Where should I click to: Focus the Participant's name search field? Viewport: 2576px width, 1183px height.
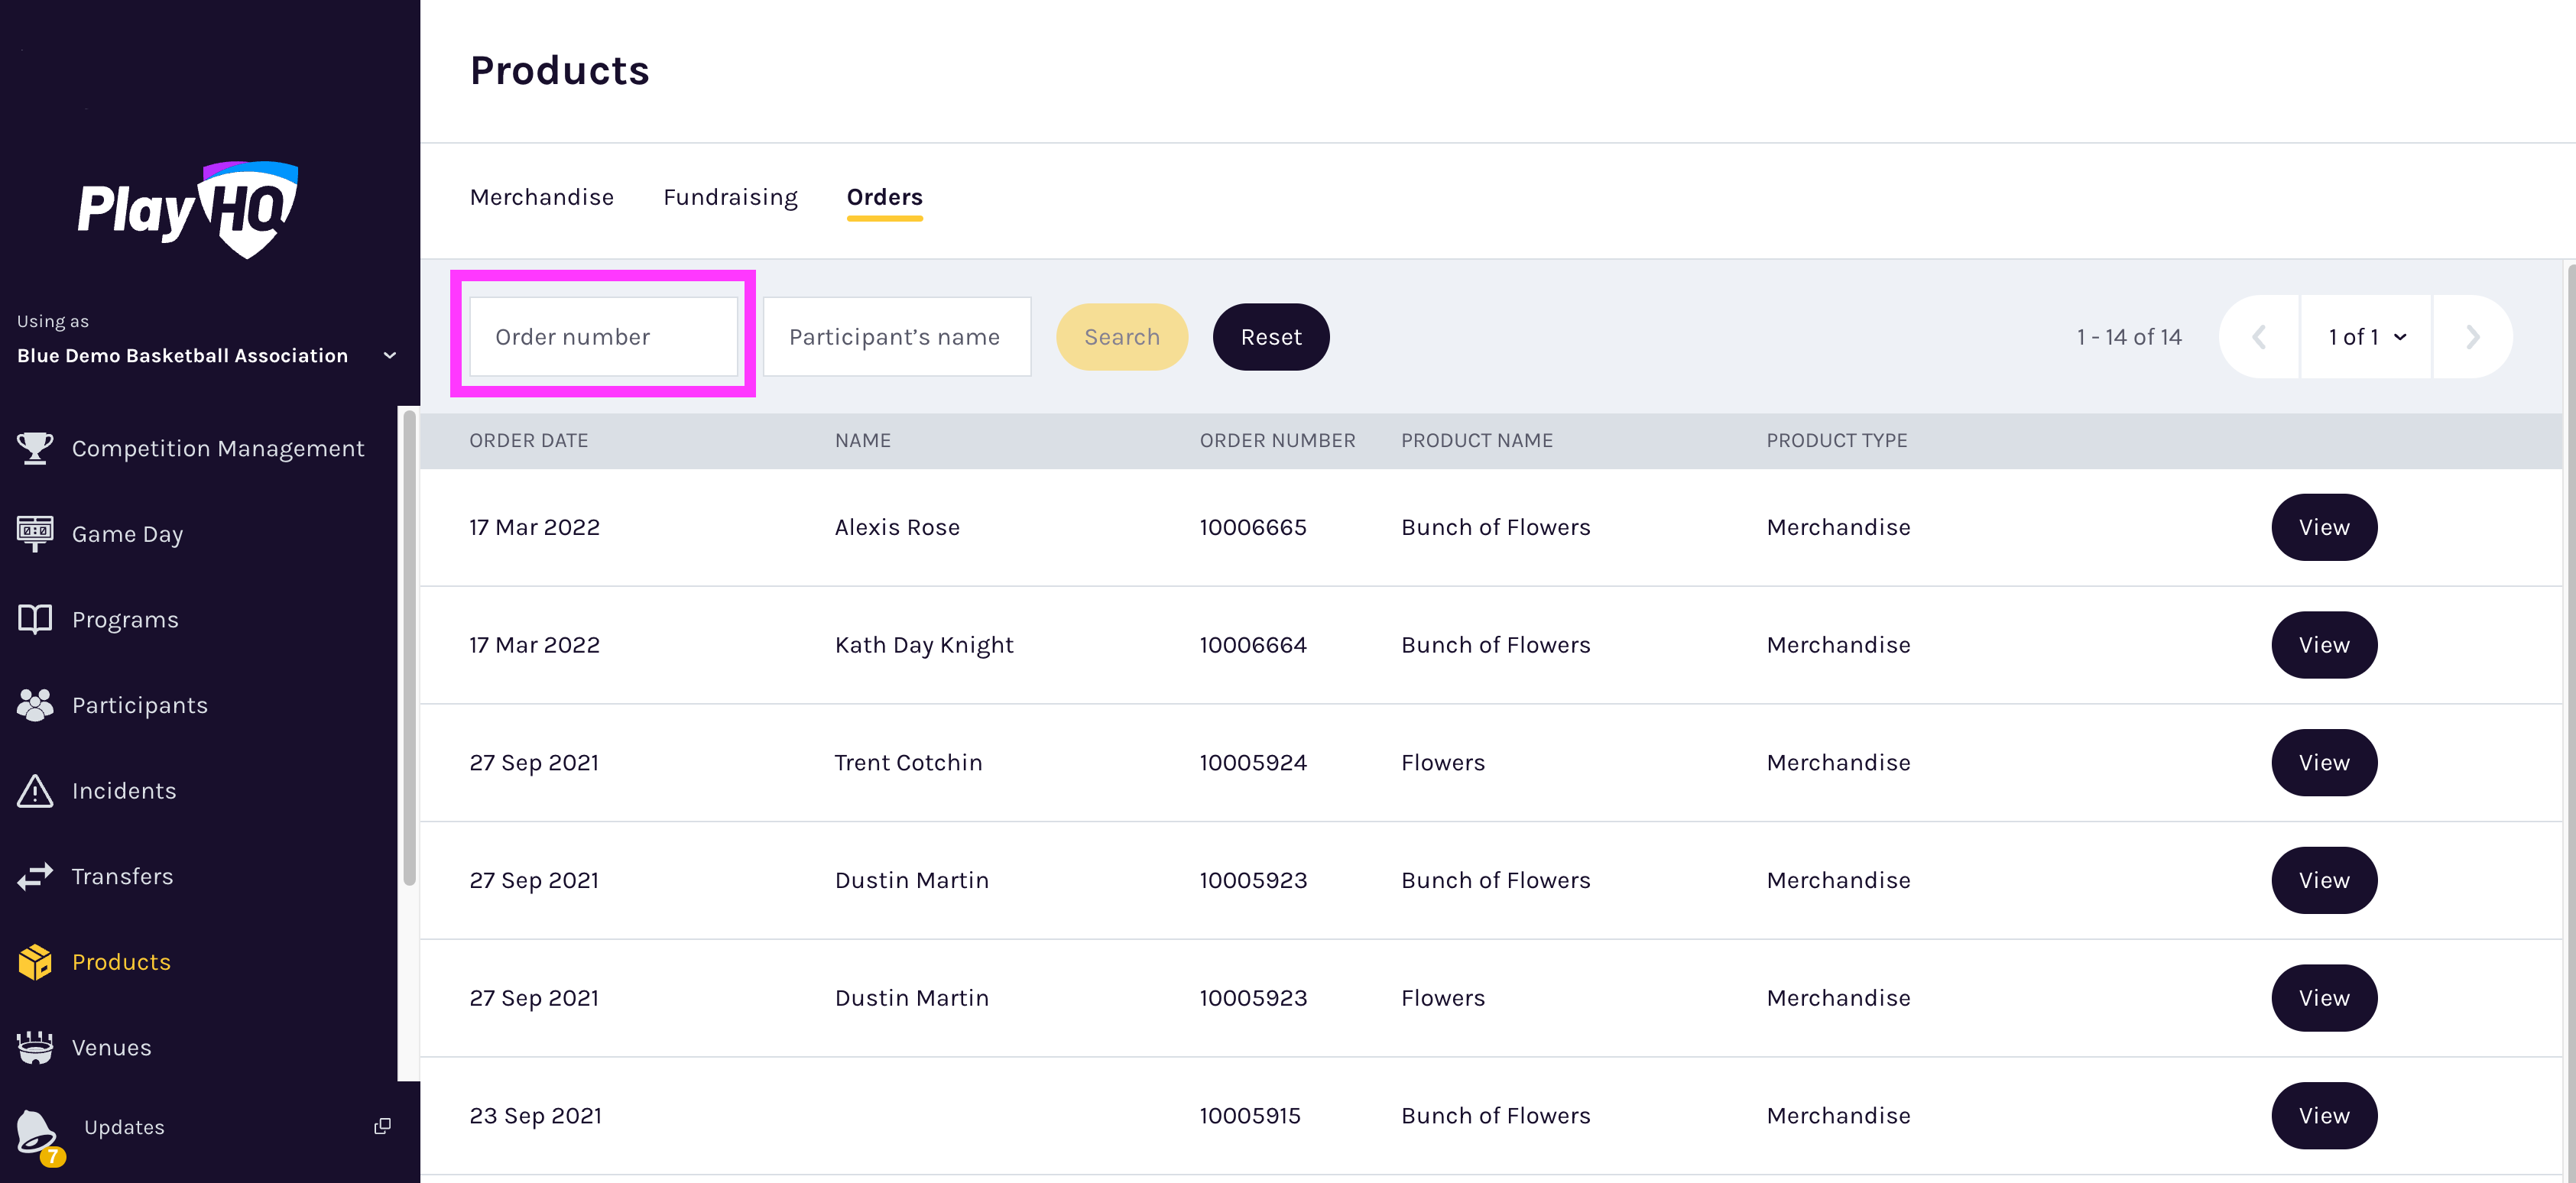click(x=896, y=336)
